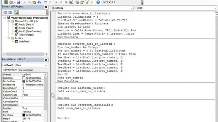This screenshot has height=122, width=218.
Task: Save the project with the disk icon
Action: pyautogui.click(x=18, y=2)
